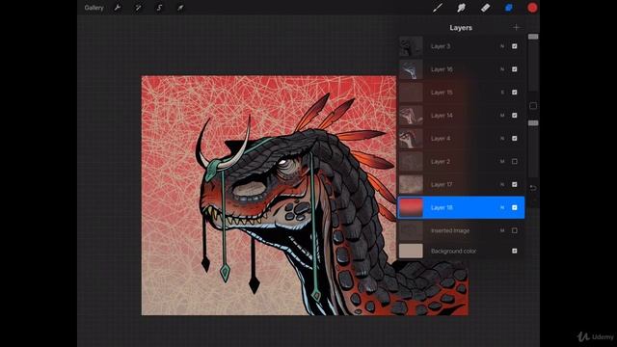This screenshot has width=617, height=347.
Task: Select Layer 17 thumbnail
Action: click(x=411, y=184)
